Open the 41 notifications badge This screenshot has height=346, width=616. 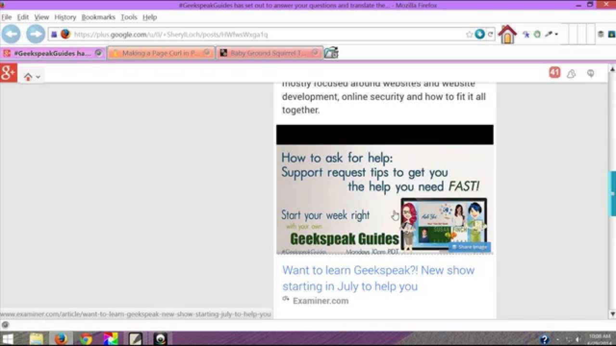[x=554, y=73]
